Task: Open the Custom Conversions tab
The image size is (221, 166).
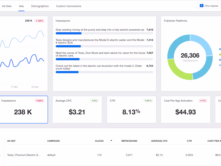Action: tap(69, 6)
